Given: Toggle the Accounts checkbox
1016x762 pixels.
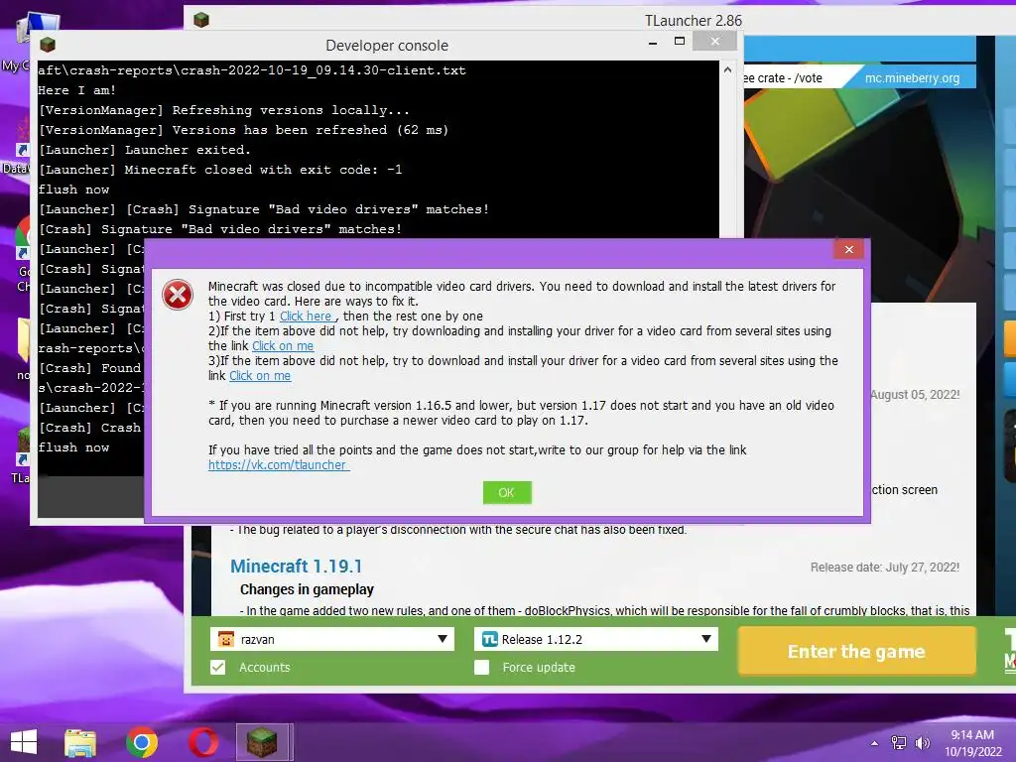Looking at the screenshot, I should tap(217, 668).
